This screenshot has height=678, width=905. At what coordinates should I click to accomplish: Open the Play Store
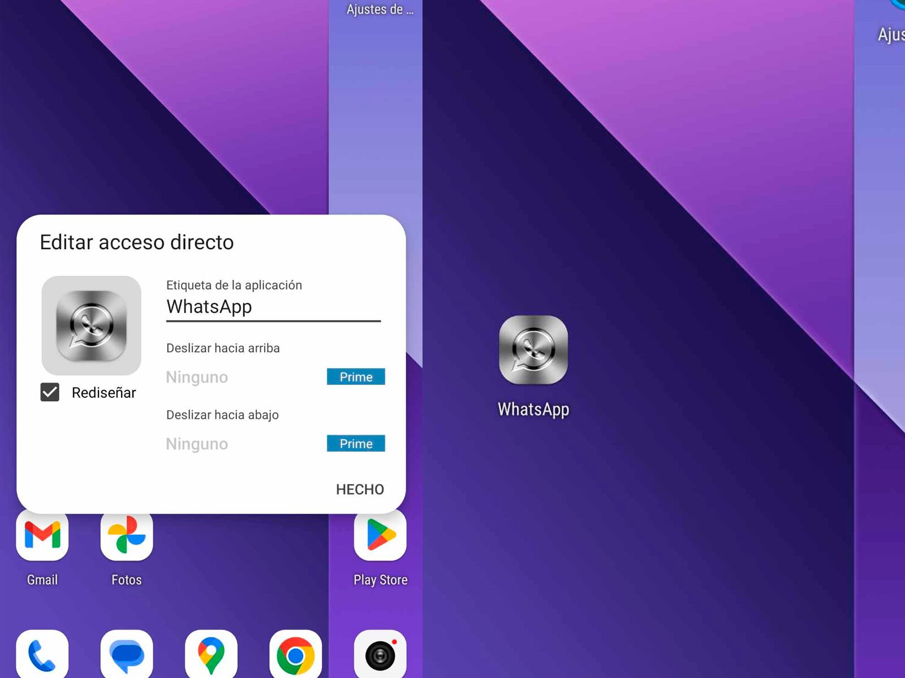pyautogui.click(x=380, y=534)
